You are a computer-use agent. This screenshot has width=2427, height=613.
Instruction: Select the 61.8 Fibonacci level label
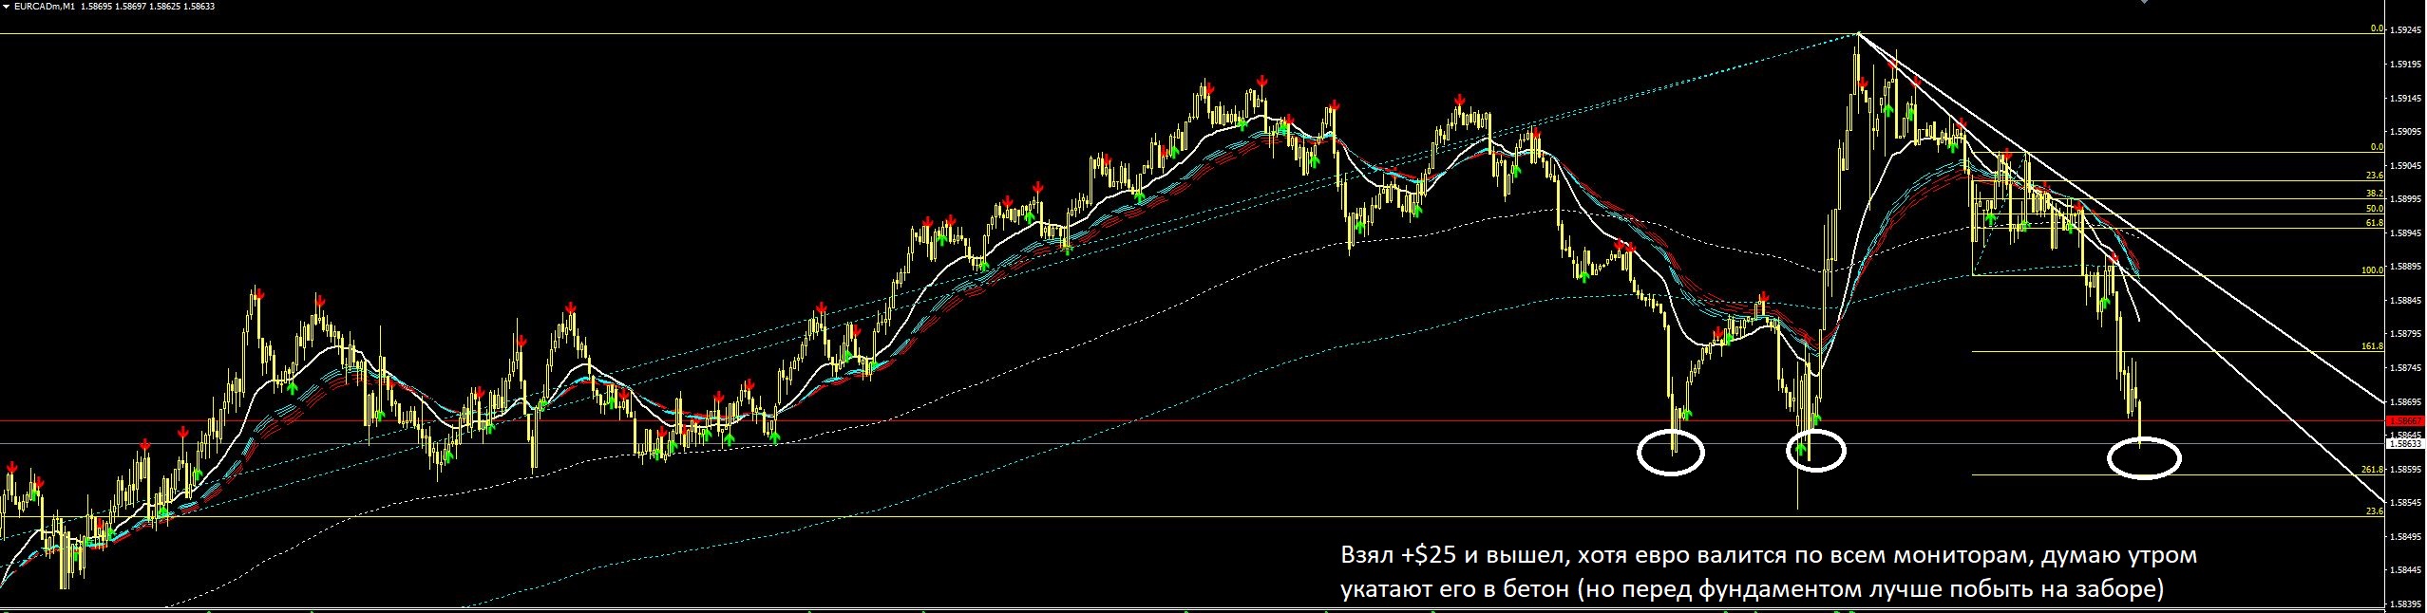[x=2375, y=223]
